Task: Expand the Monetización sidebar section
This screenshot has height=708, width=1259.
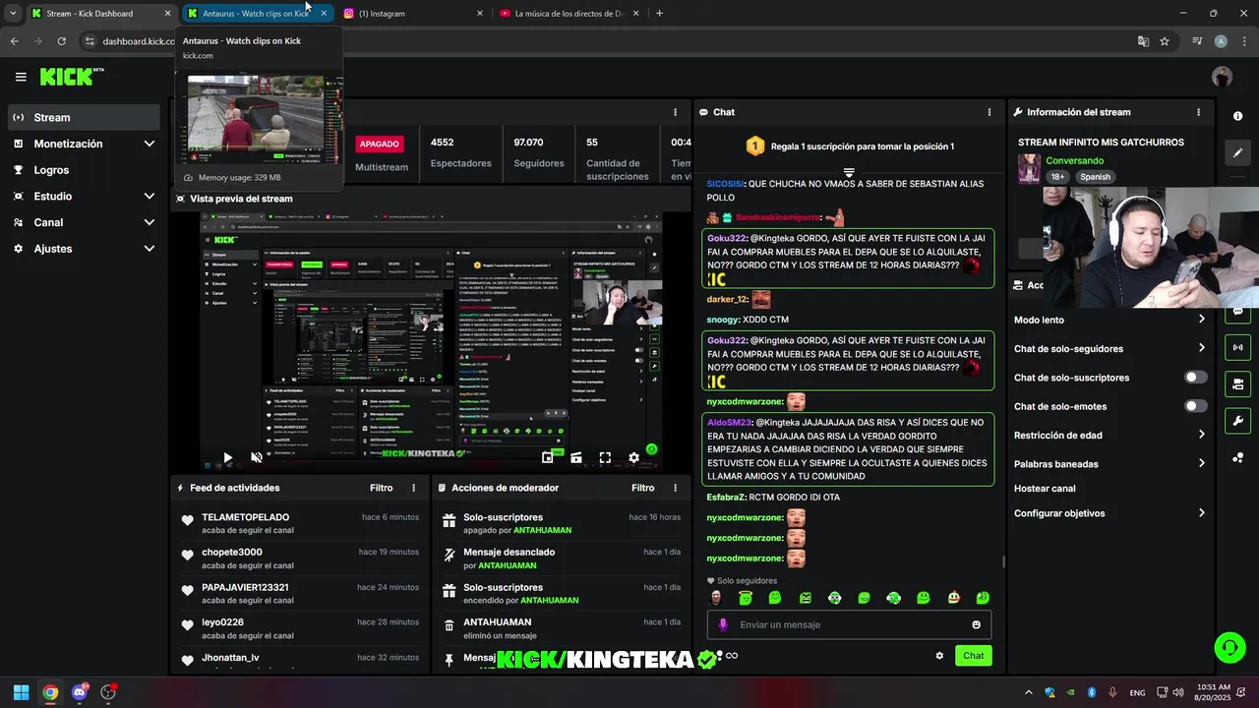Action: pyautogui.click(x=84, y=144)
